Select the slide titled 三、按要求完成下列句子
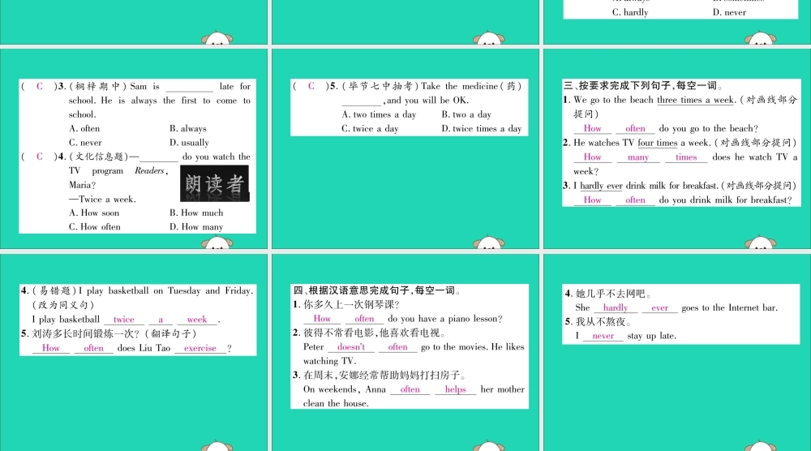811x451 pixels. 677,149
